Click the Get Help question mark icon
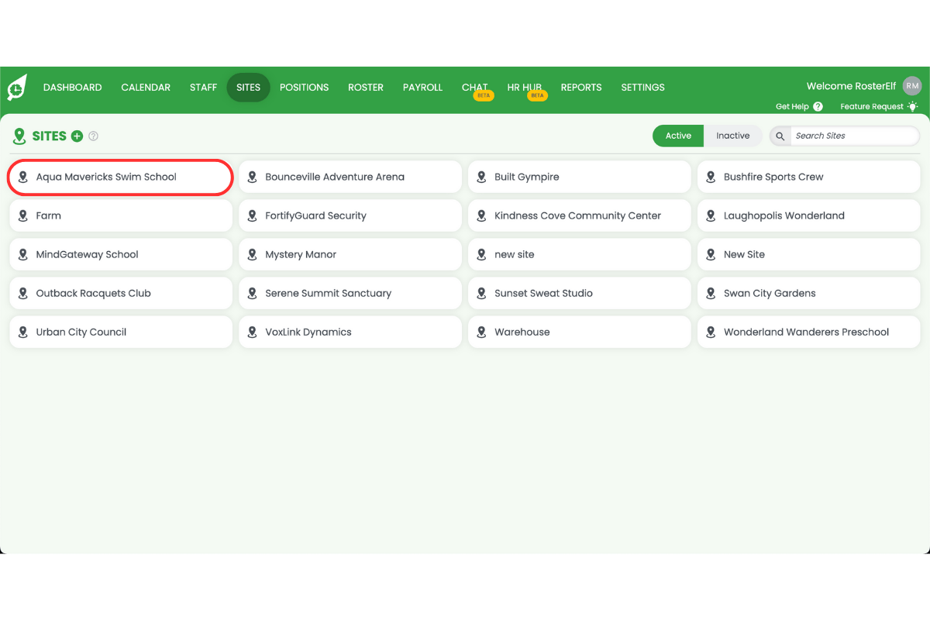Screen dimensions: 930x620 [x=818, y=107]
